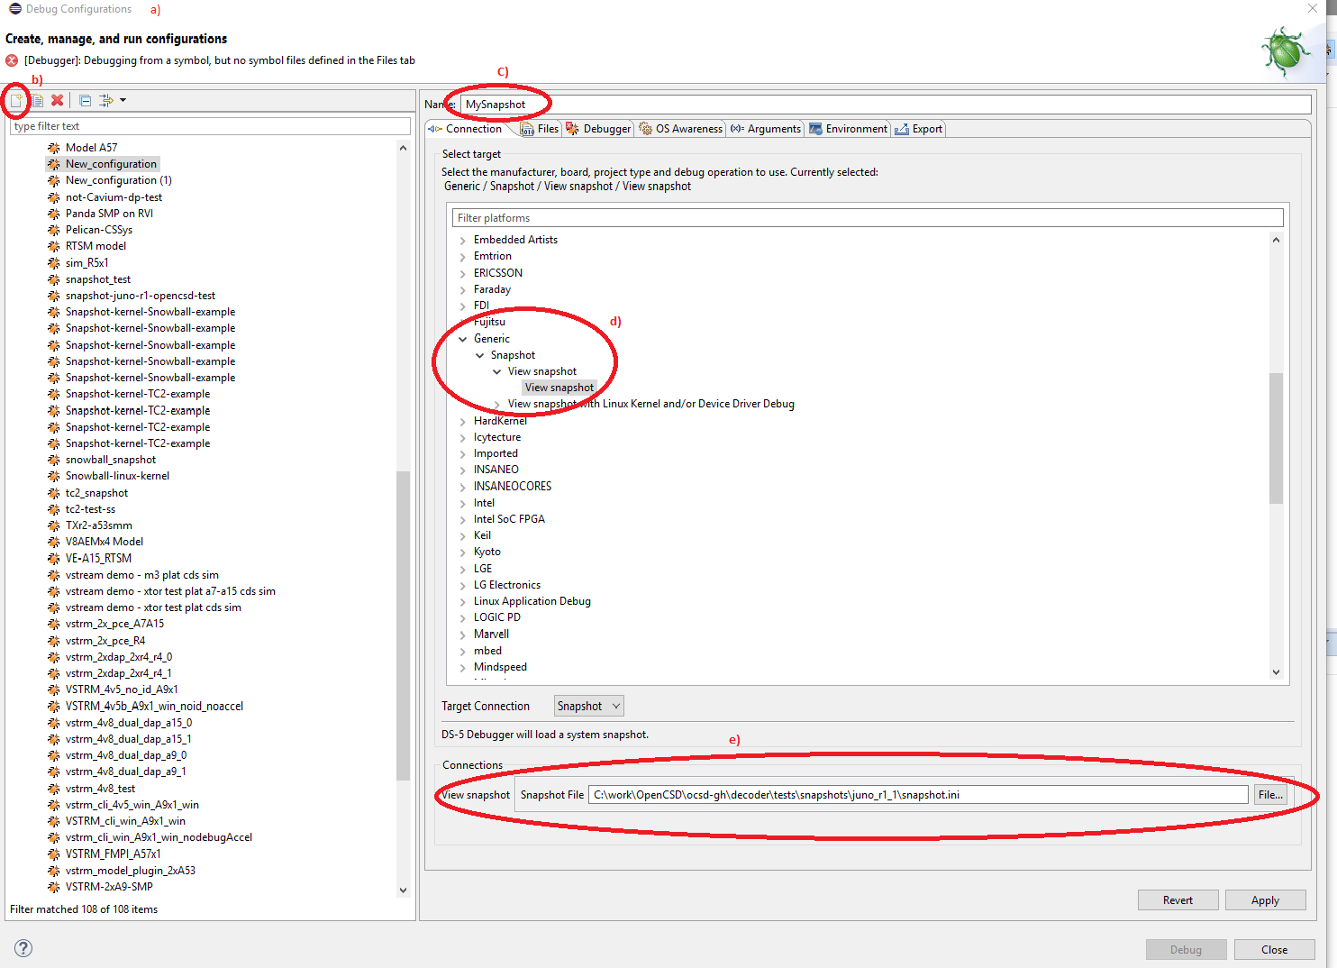Open the OS Awareness tab
This screenshot has height=968, width=1337.
coord(681,129)
